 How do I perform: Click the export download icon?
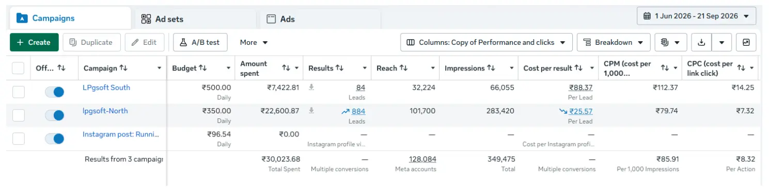701,42
